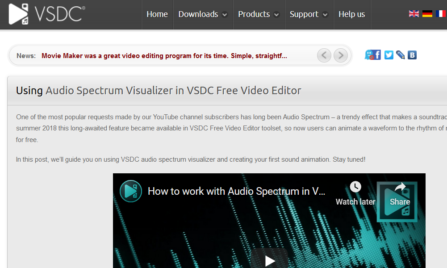Expand the Products dropdown menu

click(259, 14)
